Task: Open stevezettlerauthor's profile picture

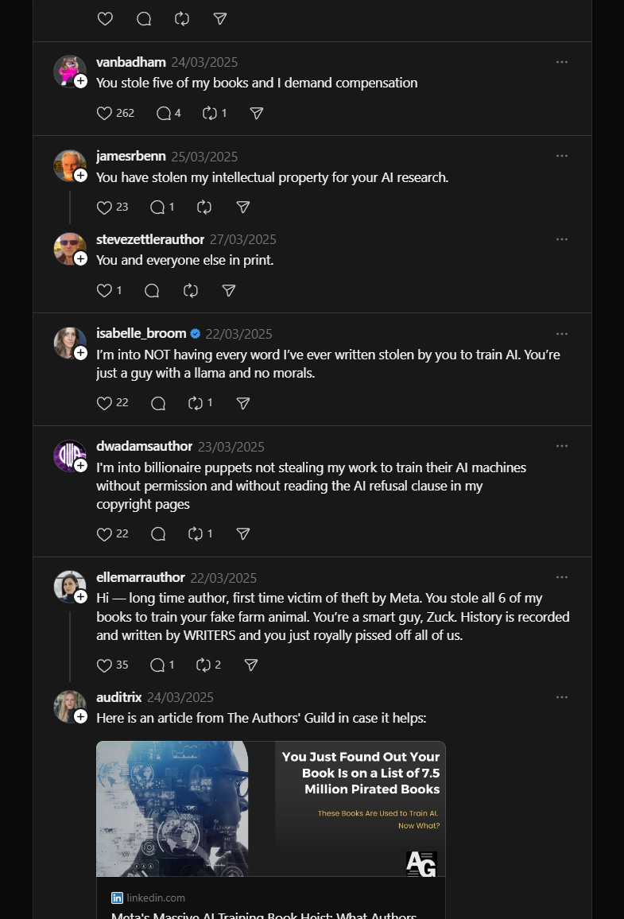Action: click(69, 249)
